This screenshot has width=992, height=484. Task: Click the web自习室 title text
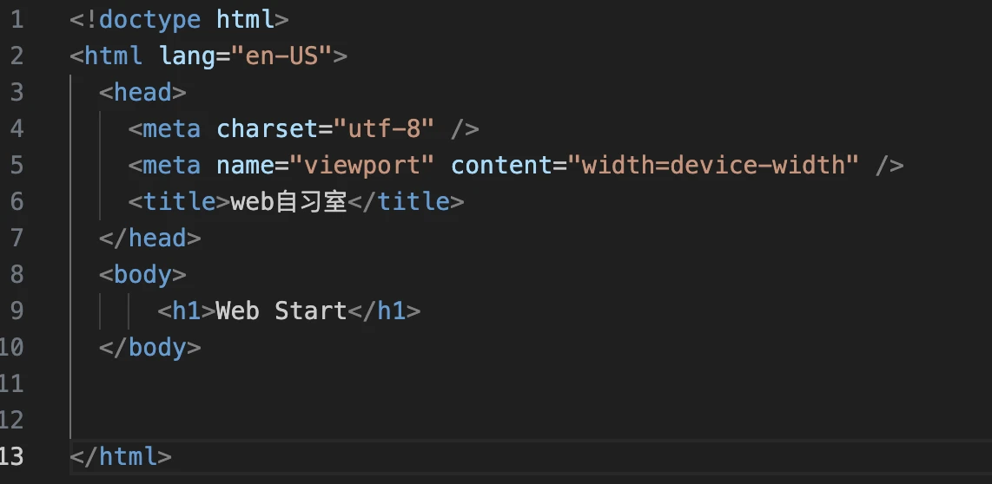coord(288,201)
